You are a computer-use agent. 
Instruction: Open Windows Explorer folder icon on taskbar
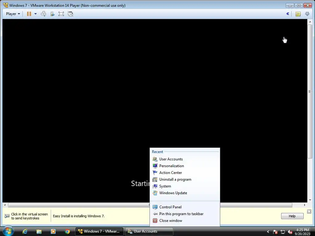click(39, 231)
